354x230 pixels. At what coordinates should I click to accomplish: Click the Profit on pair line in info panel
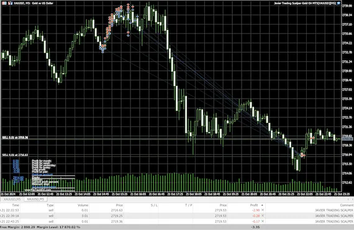click(40, 172)
